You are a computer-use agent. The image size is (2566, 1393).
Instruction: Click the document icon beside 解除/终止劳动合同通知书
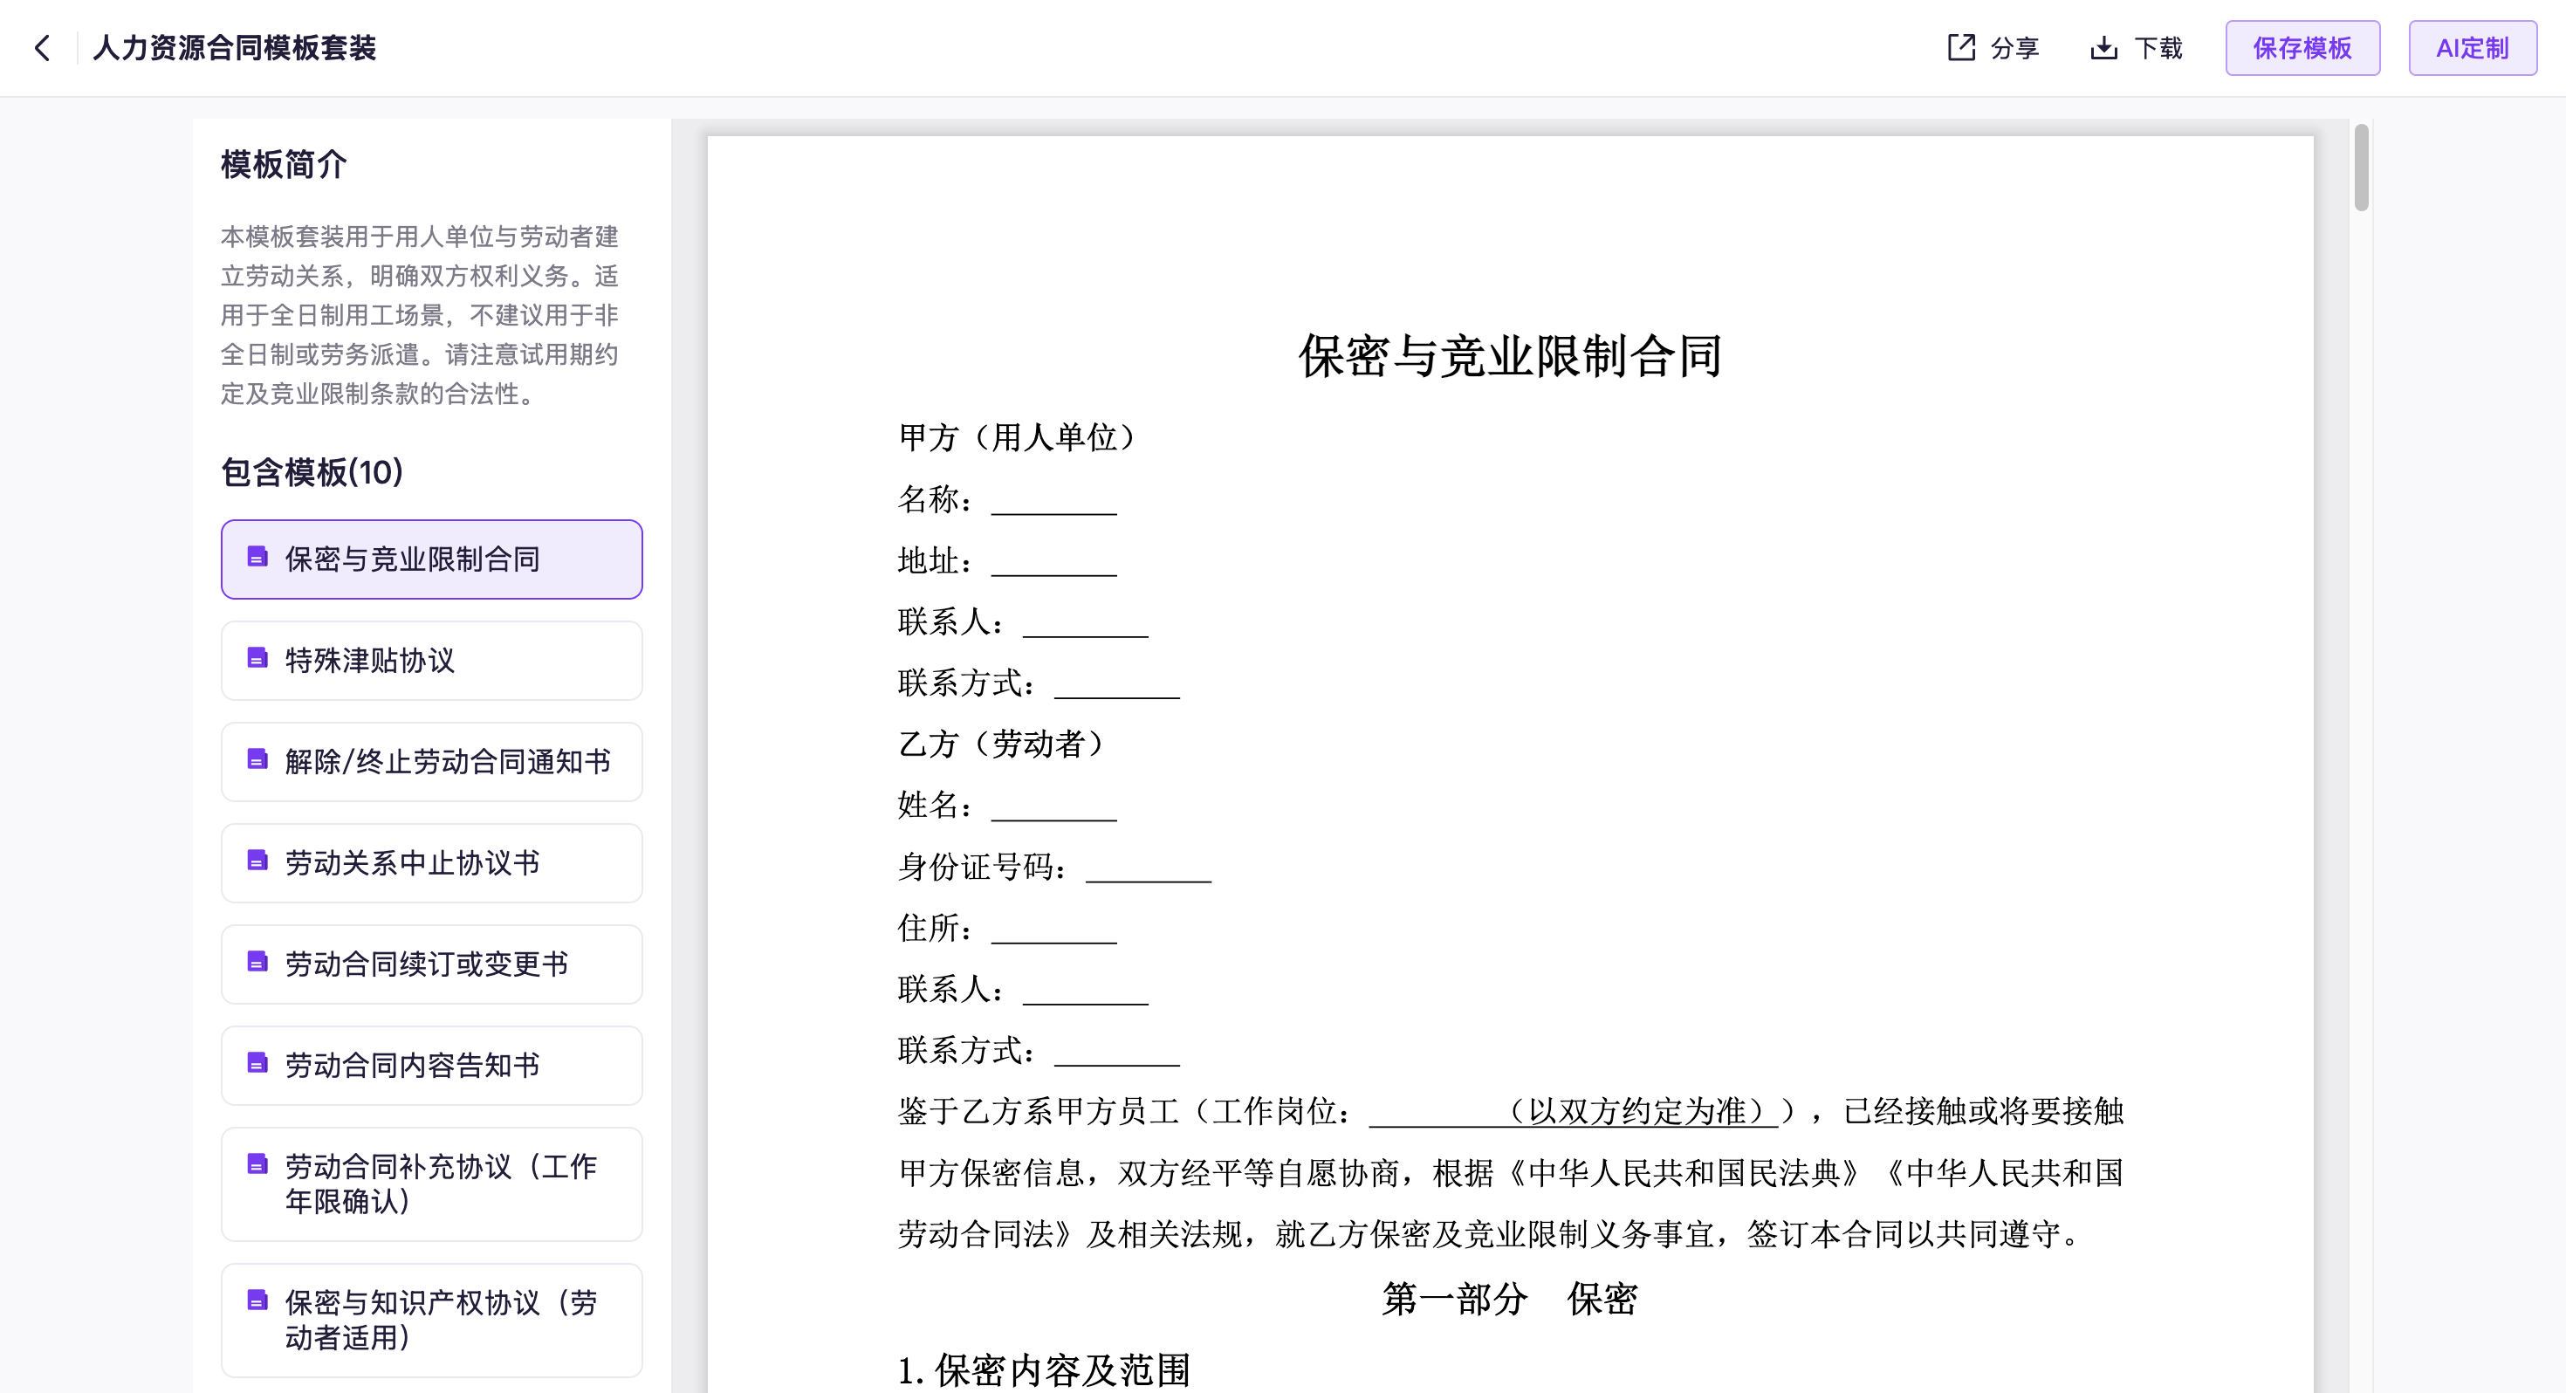(257, 760)
